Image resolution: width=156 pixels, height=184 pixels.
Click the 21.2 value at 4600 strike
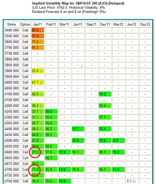(35, 152)
